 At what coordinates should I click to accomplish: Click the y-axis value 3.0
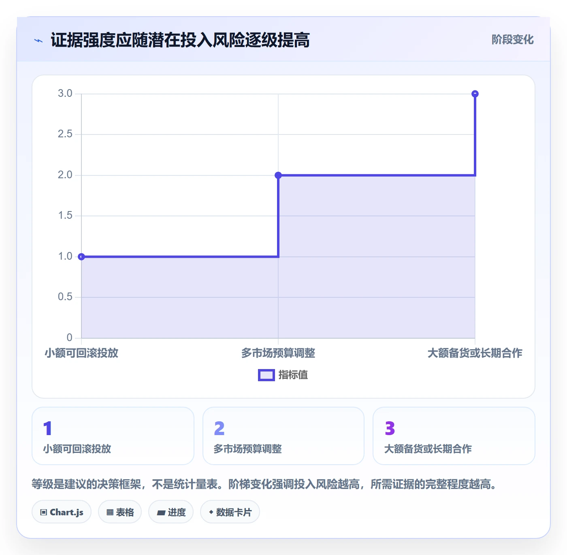coord(65,94)
